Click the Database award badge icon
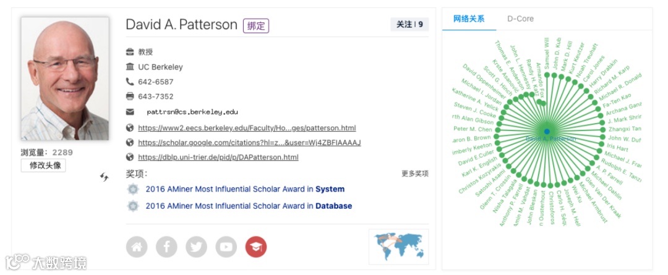The image size is (668, 275). click(134, 206)
